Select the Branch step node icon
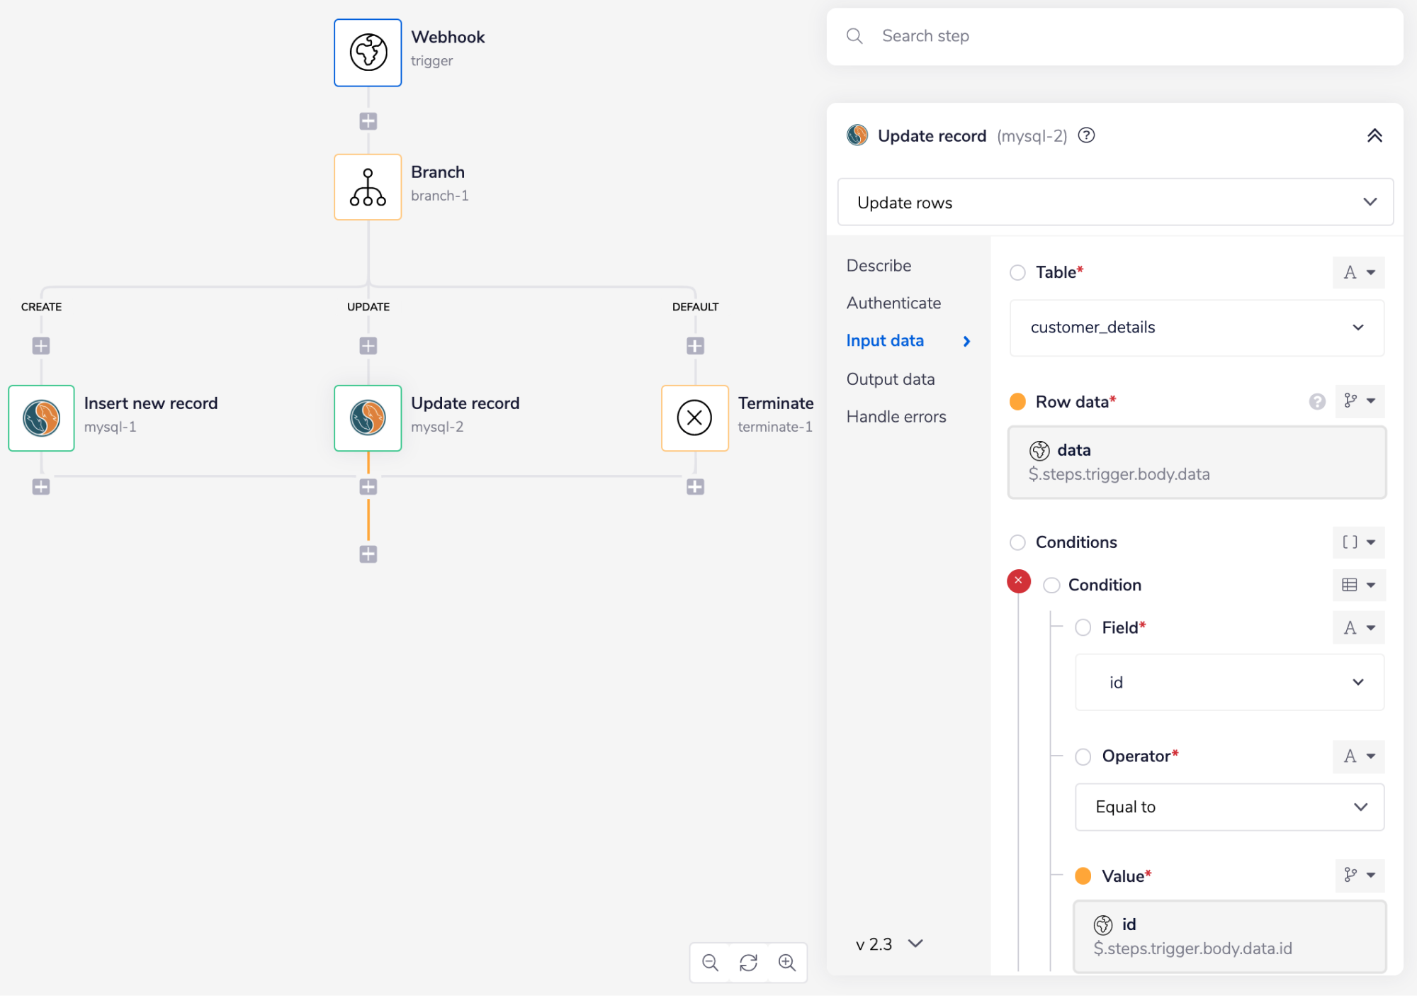 [368, 187]
